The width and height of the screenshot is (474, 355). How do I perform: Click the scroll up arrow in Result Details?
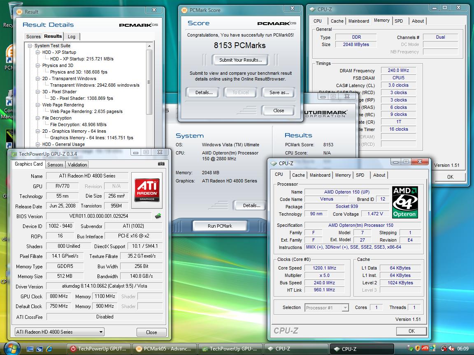point(149,46)
